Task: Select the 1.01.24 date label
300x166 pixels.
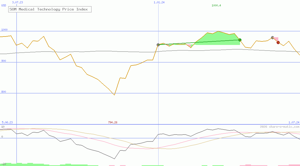Action: (x=159, y=2)
